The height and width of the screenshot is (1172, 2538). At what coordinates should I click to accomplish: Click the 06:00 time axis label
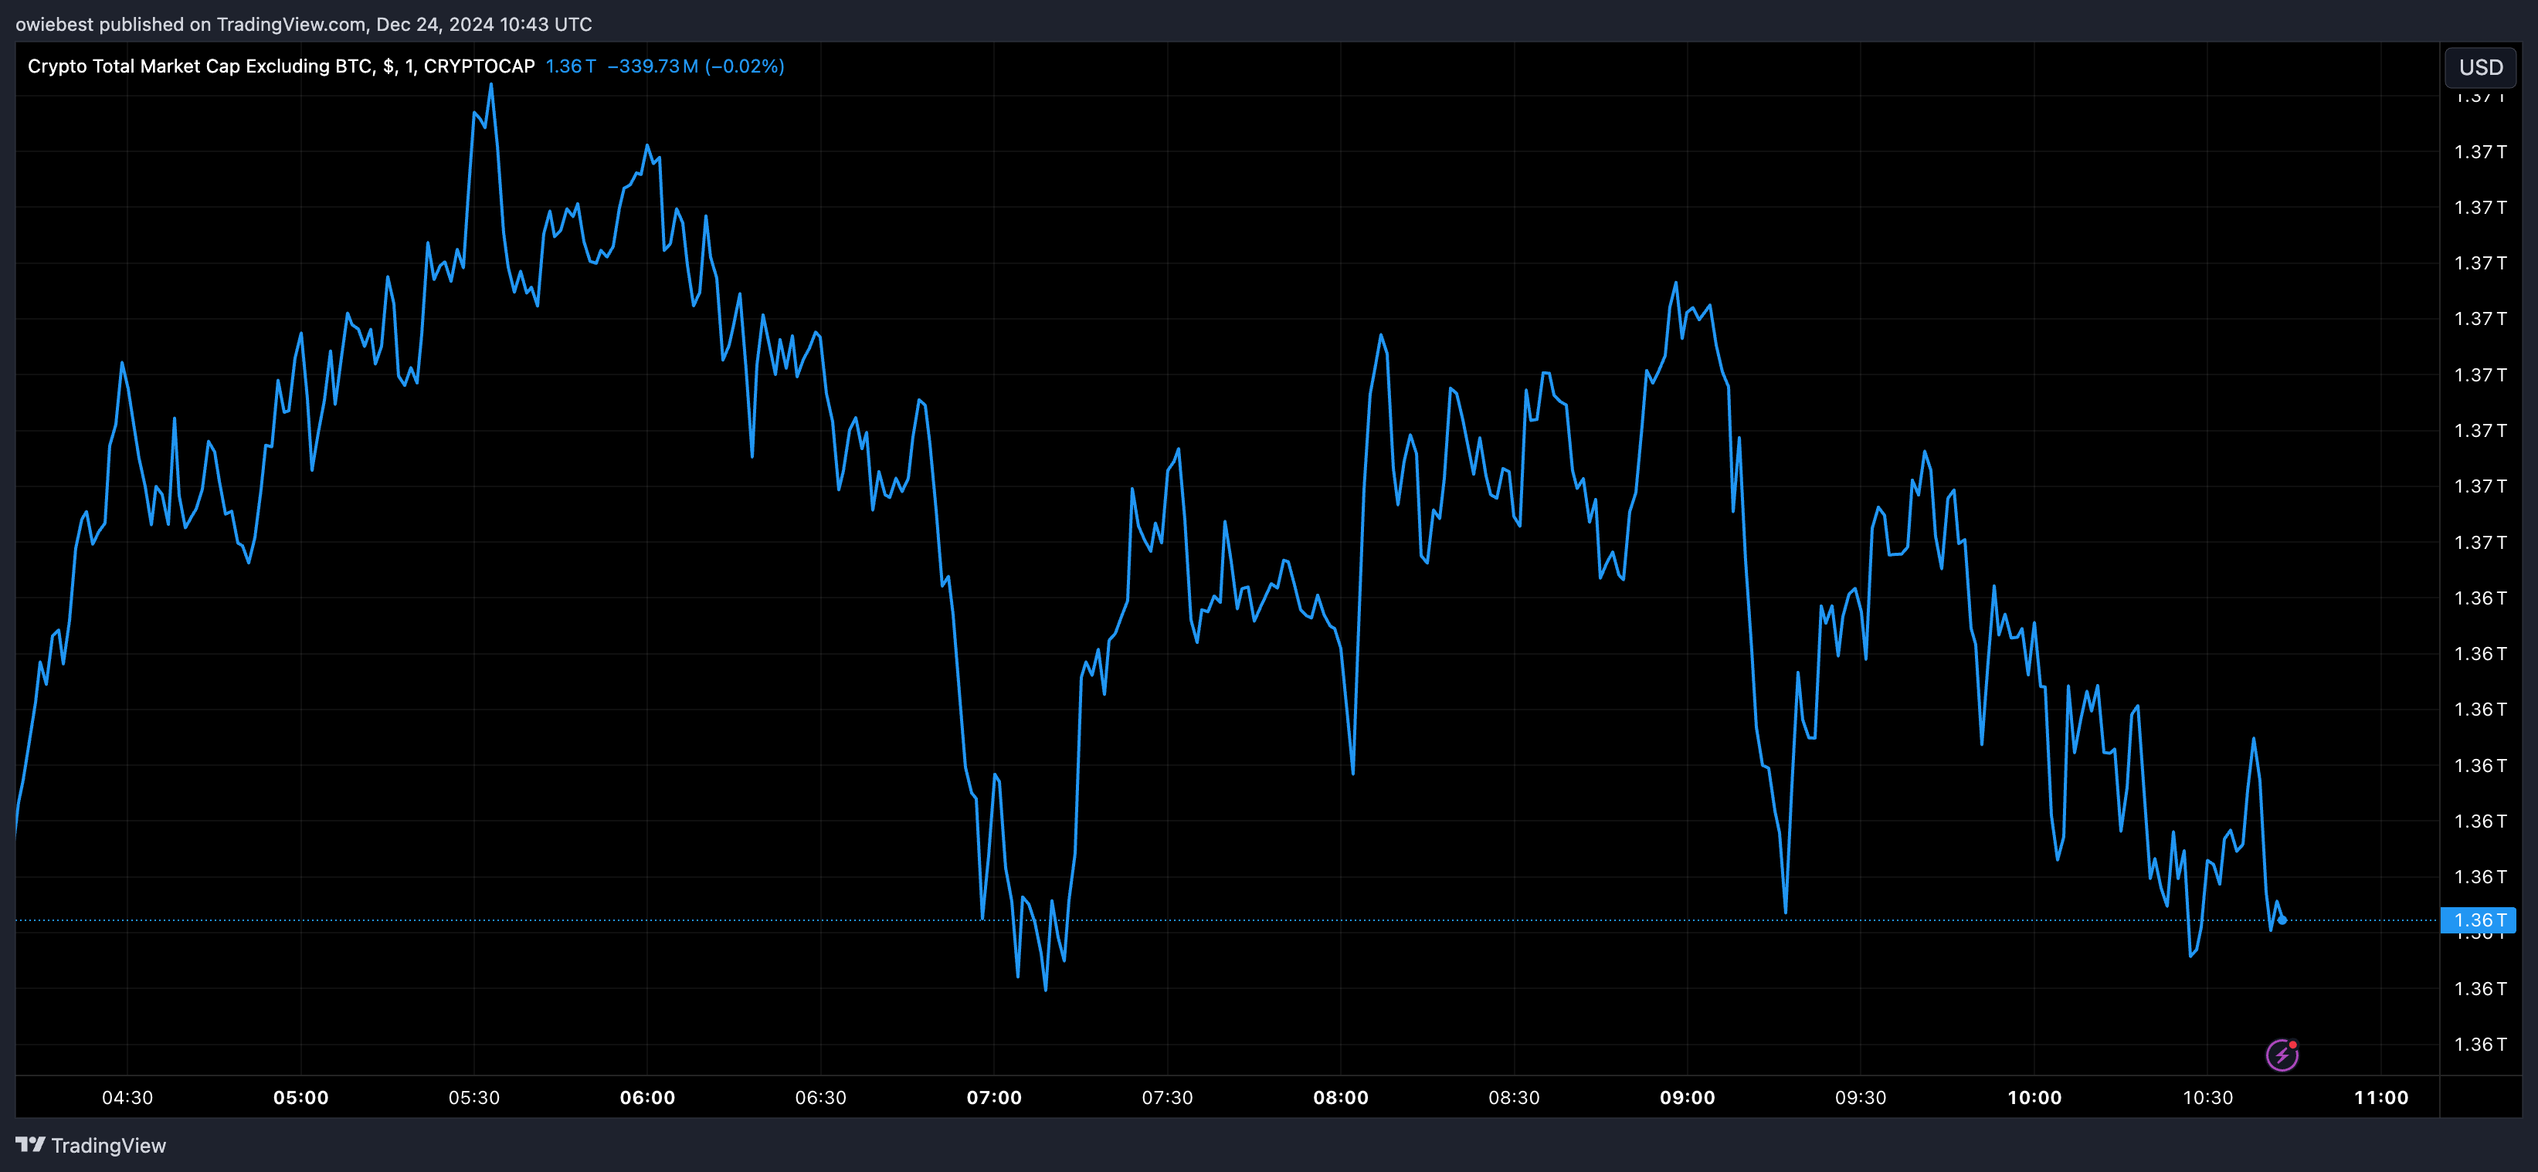pos(647,1097)
